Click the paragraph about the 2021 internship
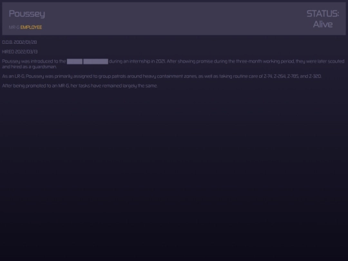348x261 pixels. (x=173, y=64)
